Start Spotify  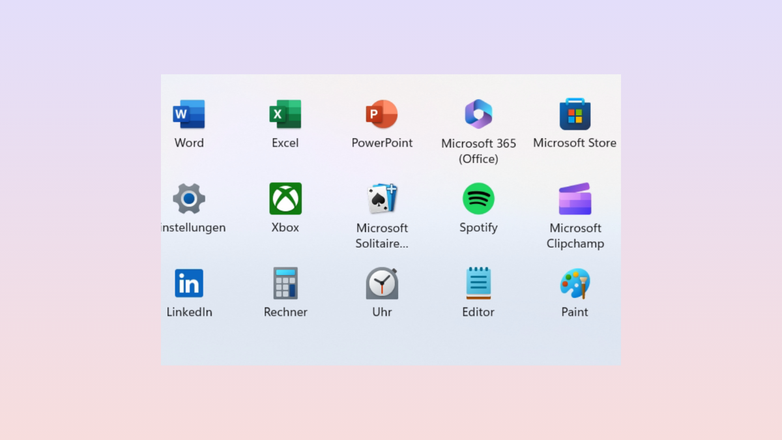click(478, 197)
